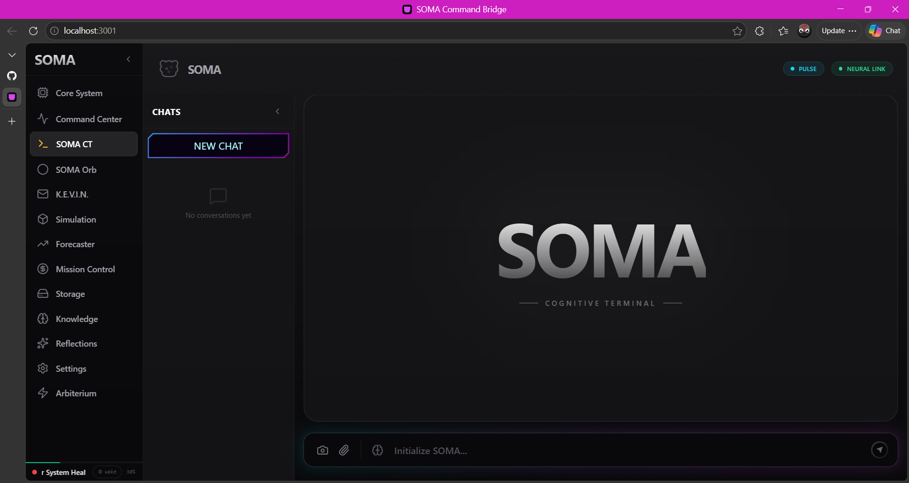Click the SOMA Orb circle icon
Viewport: 909px width, 483px height.
pos(43,170)
